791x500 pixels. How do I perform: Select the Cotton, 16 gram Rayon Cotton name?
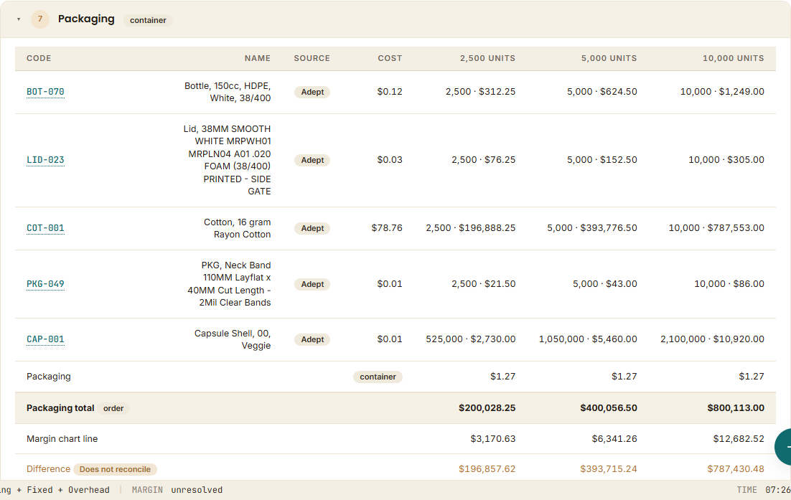pos(237,228)
